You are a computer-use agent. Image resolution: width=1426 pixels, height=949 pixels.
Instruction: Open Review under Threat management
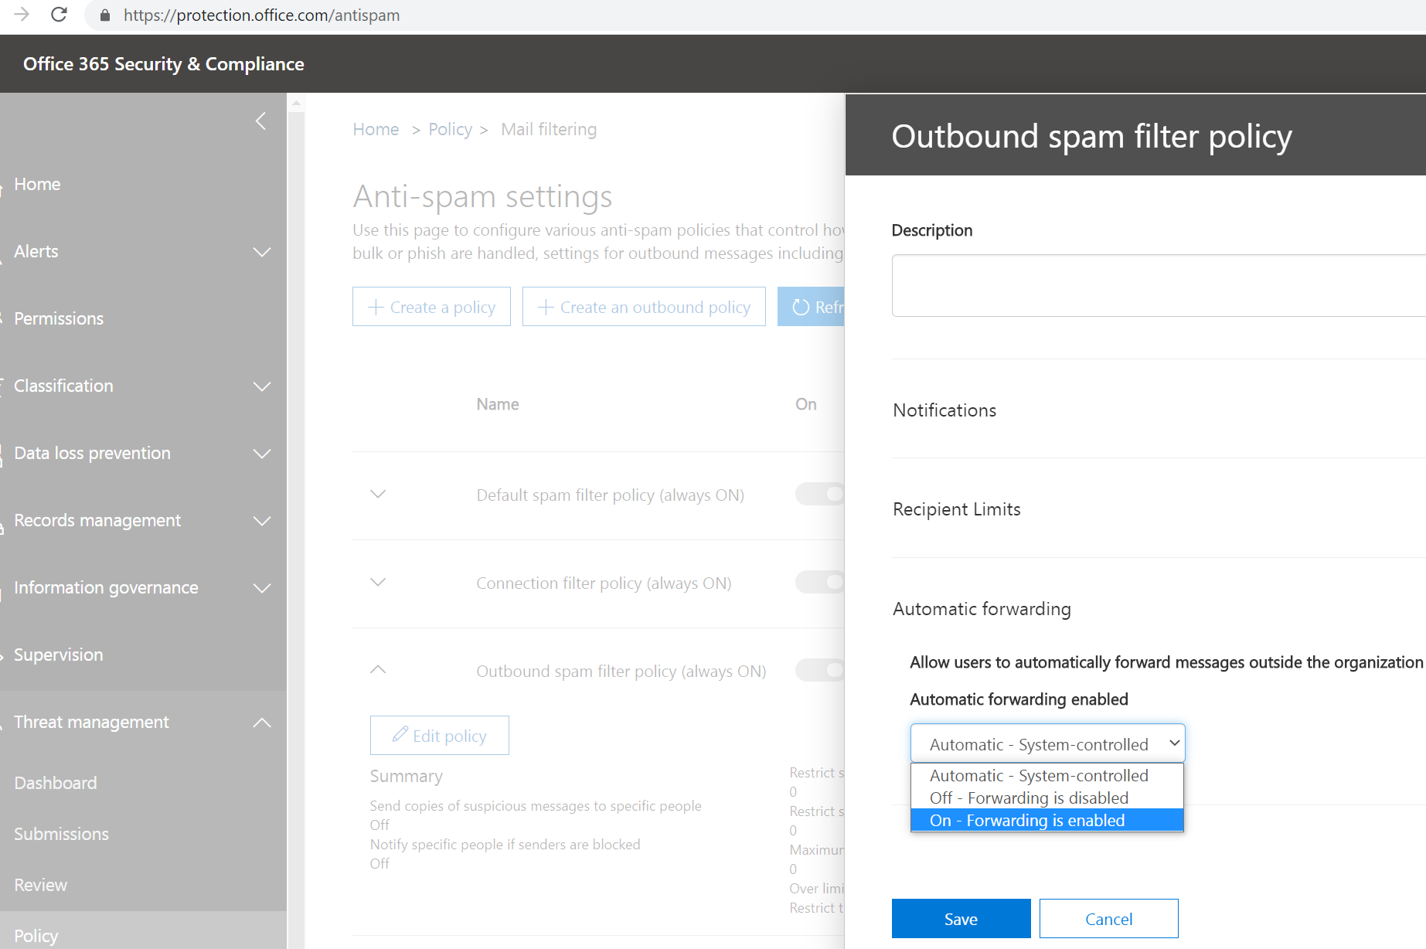pyautogui.click(x=41, y=885)
